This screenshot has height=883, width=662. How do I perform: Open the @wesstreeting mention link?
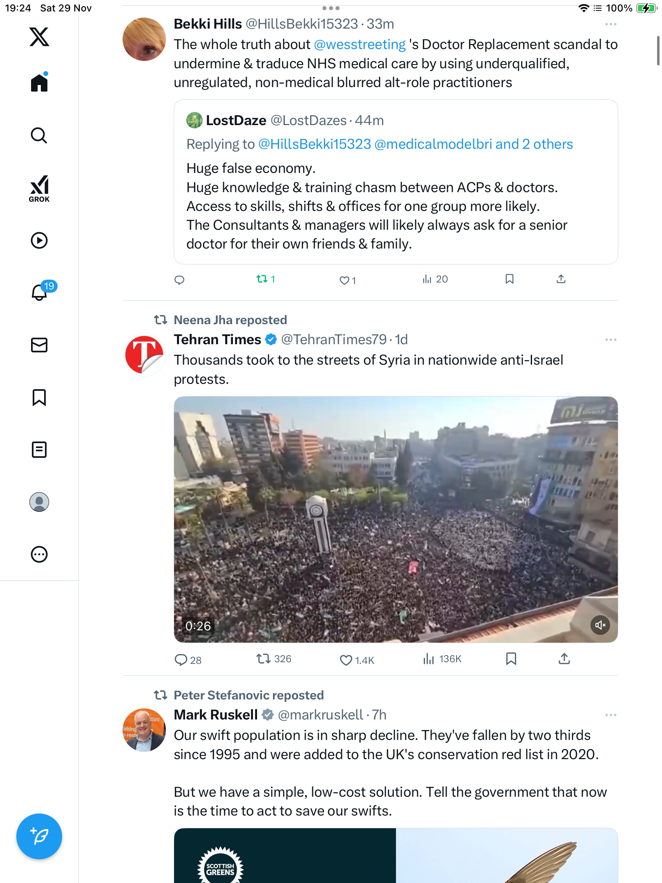[x=360, y=45]
